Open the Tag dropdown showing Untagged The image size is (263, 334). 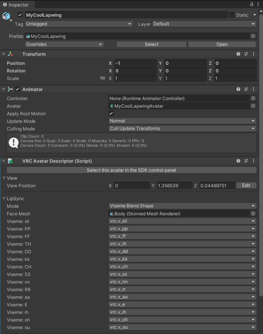(79, 24)
